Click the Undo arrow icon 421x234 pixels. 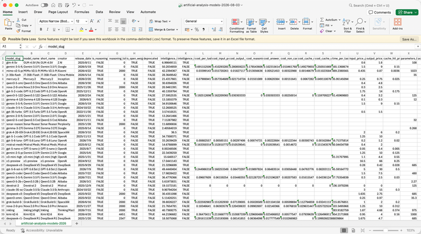coord(74,5)
